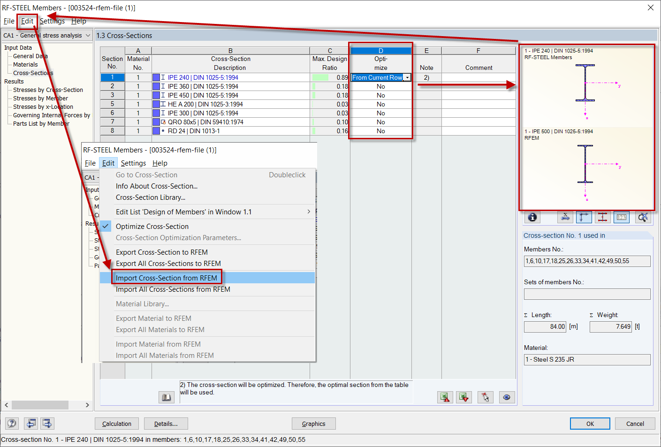Choose Import Cross-Section from RFEM
661x447 pixels.
pyautogui.click(x=207, y=278)
